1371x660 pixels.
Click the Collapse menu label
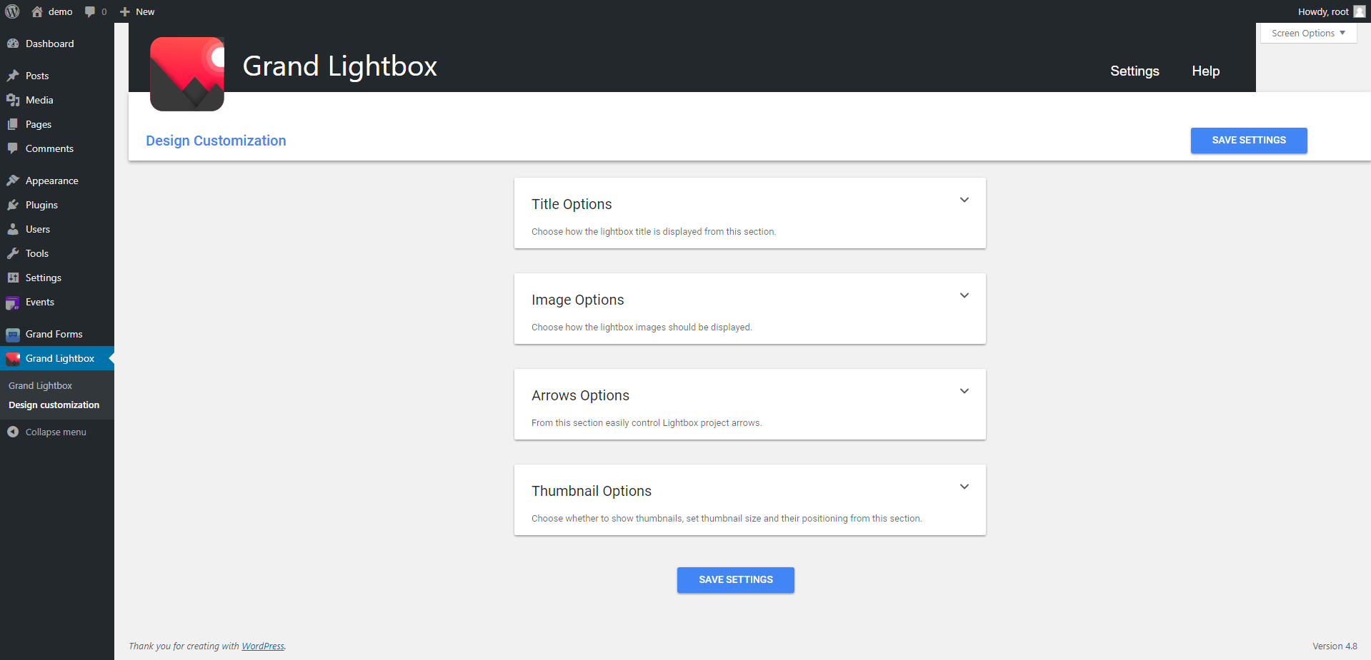(56, 432)
